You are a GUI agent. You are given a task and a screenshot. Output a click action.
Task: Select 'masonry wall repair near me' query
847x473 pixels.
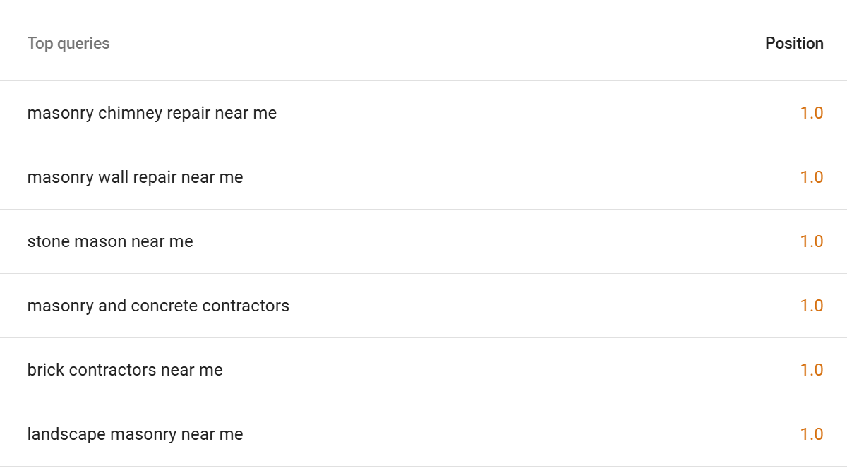click(135, 177)
